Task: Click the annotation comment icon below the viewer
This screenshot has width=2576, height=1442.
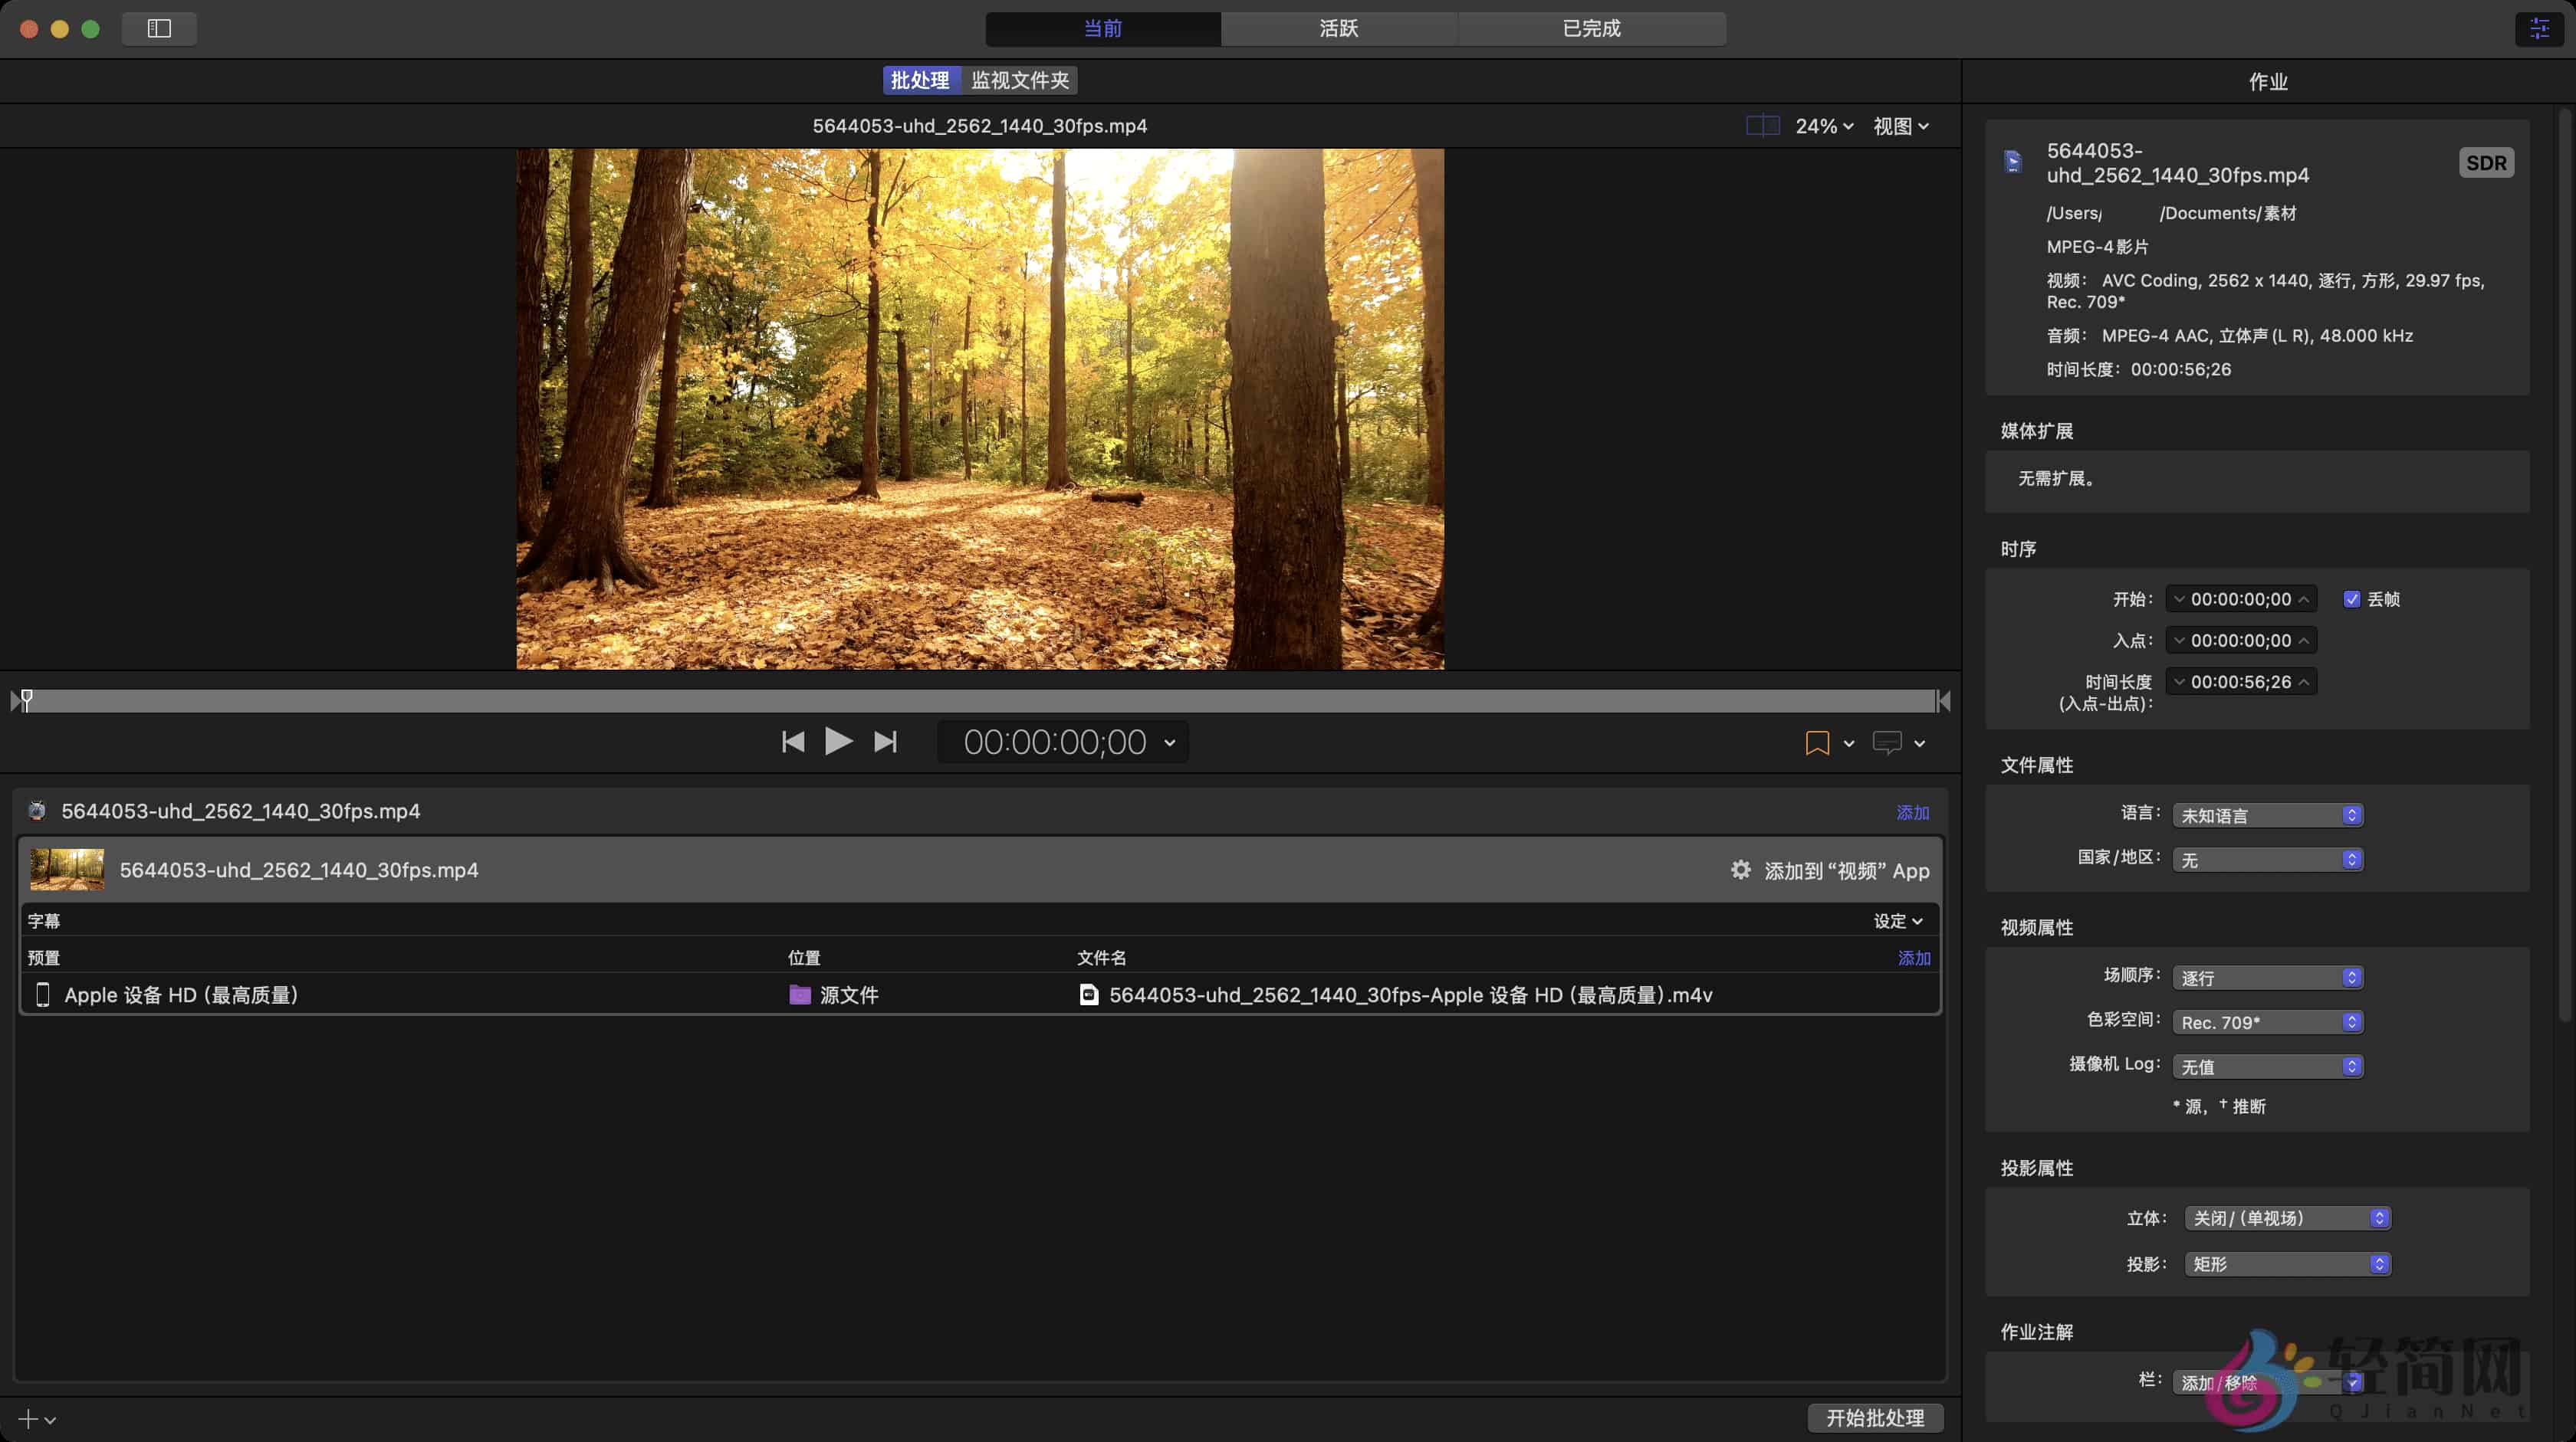Action: pos(1888,742)
